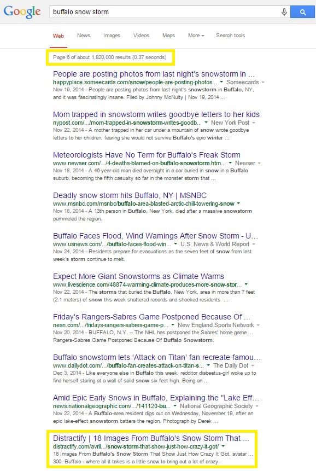Click into the search box containing buffalo snow storm
The height and width of the screenshot is (471, 316).
point(165,12)
